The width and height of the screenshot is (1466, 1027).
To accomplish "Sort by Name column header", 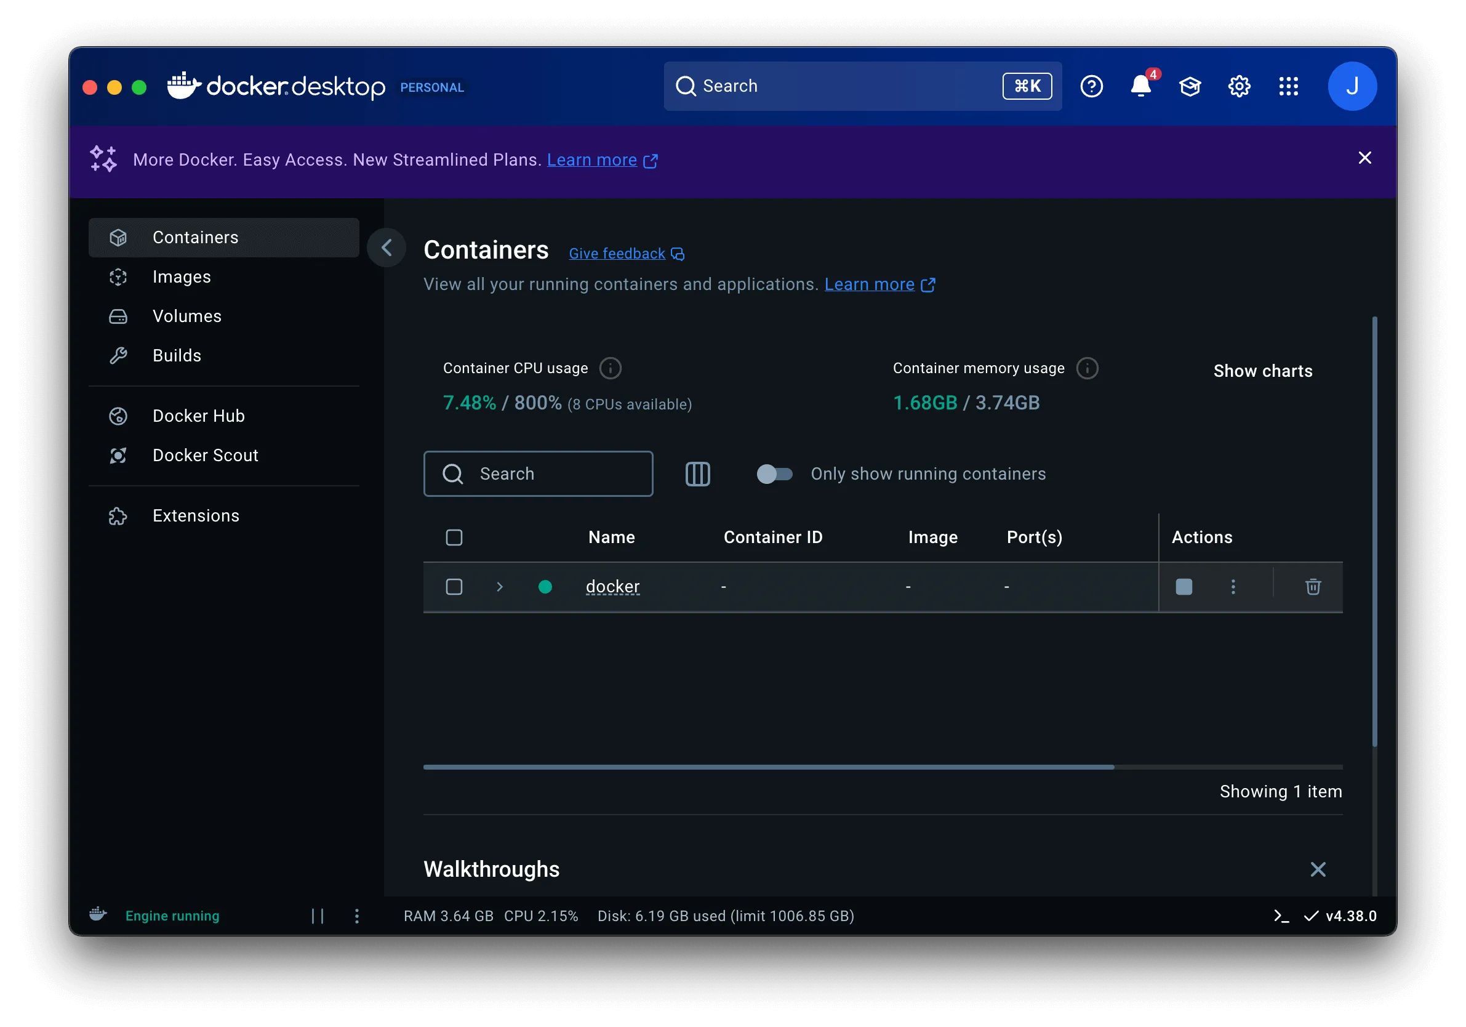I will point(611,538).
